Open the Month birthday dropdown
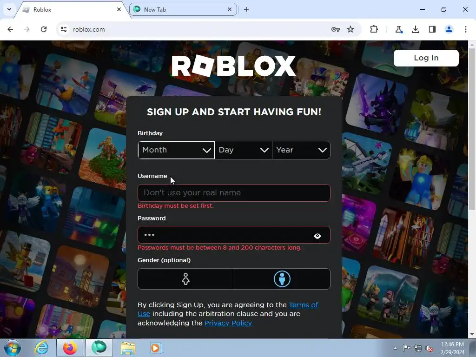The width and height of the screenshot is (476, 357). [176, 150]
